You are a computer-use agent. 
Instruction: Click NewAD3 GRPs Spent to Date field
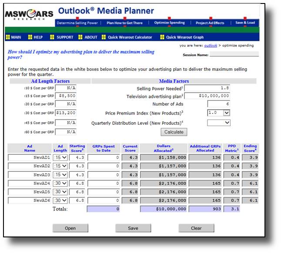pos(104,175)
